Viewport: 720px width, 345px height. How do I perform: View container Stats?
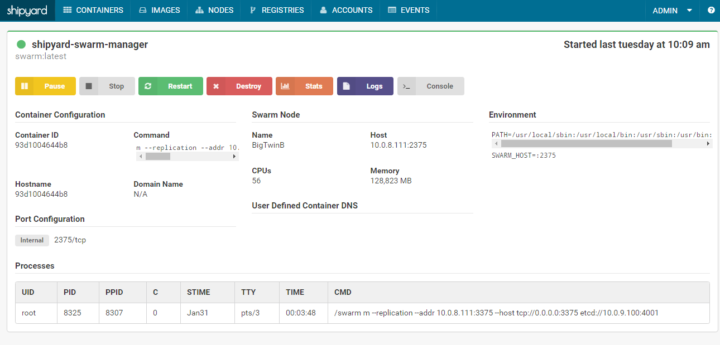point(304,86)
